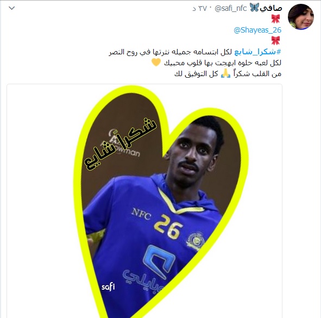Image resolution: width=321 pixels, height=318 pixels.
Task: Open the صافي display name profile link
Action: (271, 8)
